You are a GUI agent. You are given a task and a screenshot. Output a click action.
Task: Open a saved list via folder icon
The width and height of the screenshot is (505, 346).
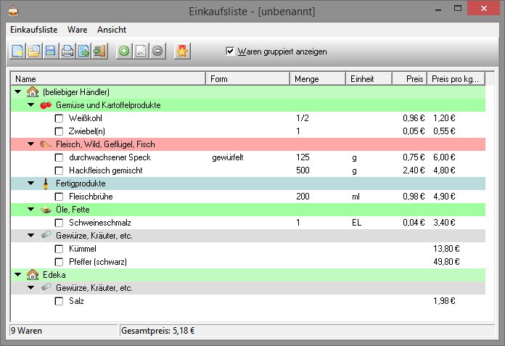pos(33,51)
